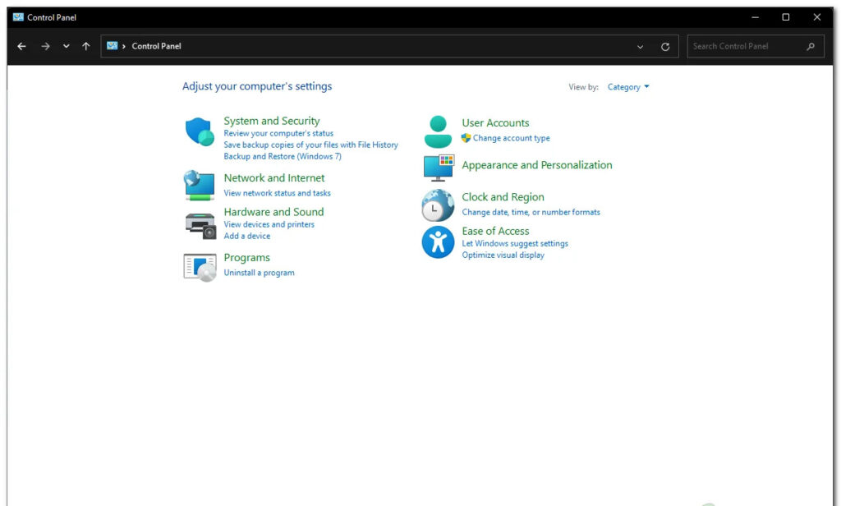Click Change account type link
The height and width of the screenshot is (506, 841).
[x=511, y=138]
